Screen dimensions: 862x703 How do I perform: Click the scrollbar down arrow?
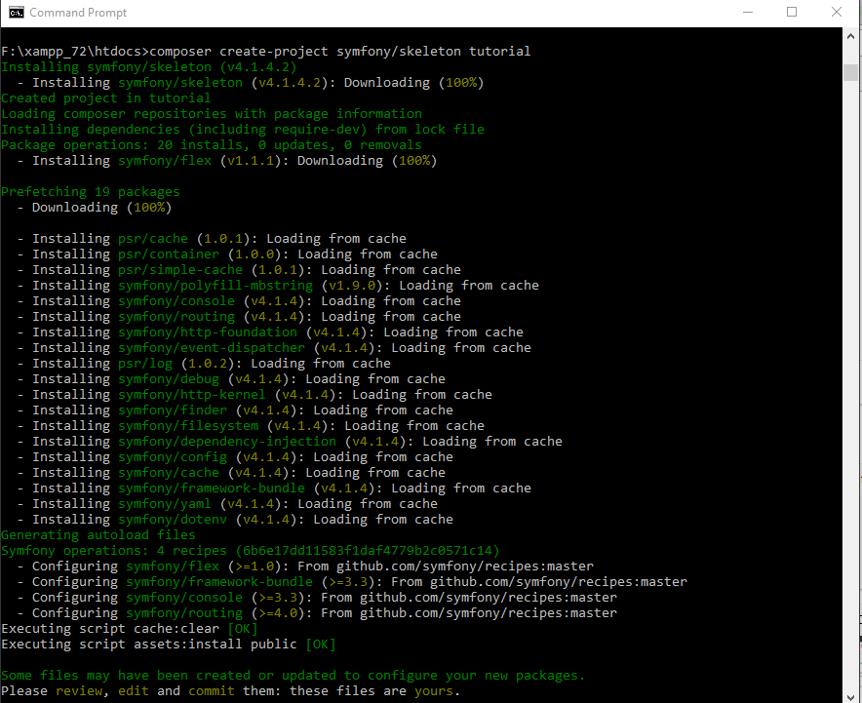coord(851,696)
